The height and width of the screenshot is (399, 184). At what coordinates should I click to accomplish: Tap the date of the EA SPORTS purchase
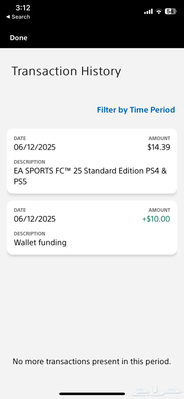click(35, 147)
